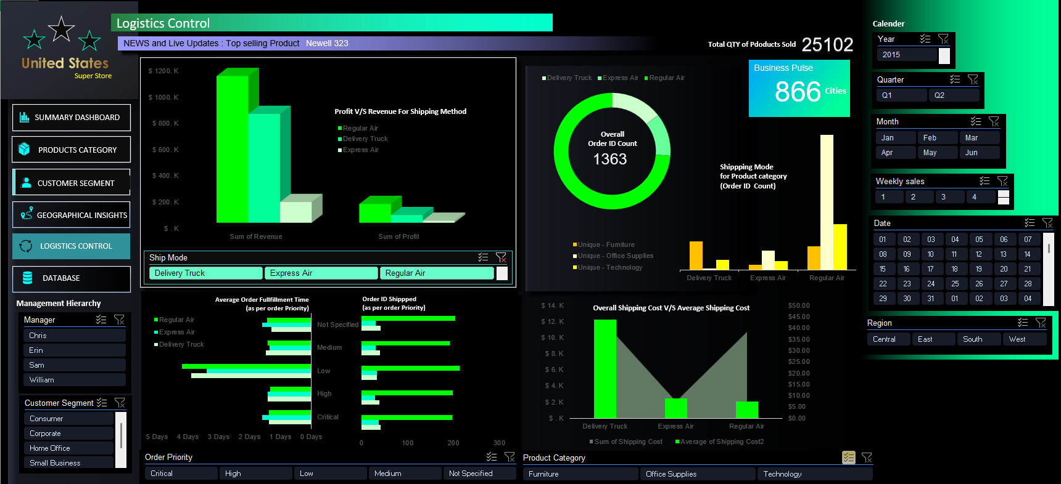Select Q2 in the Quarter slicer
Viewport: 1061px width, 484px height.
(x=954, y=95)
